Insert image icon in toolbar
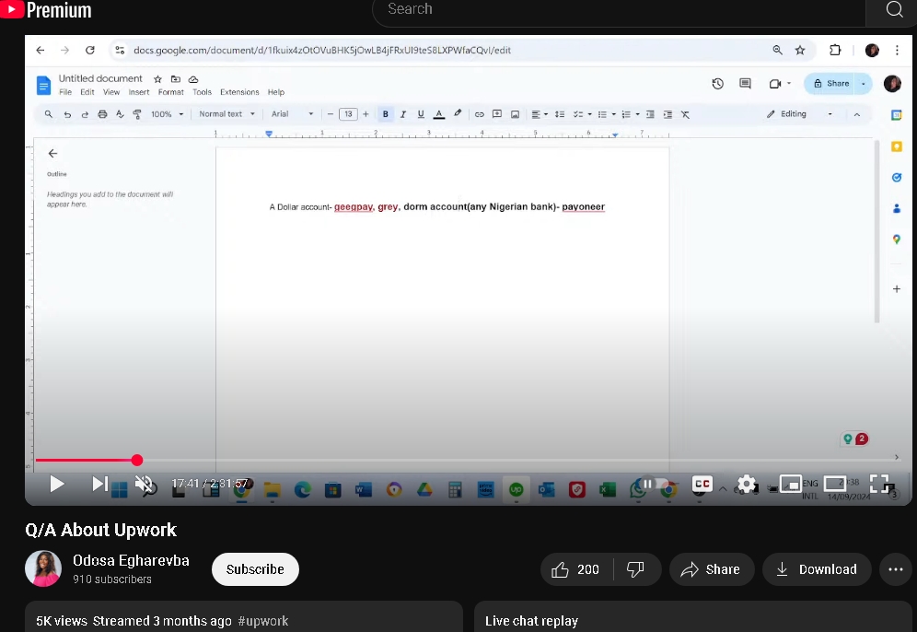Viewport: 917px width, 632px height. tap(515, 114)
